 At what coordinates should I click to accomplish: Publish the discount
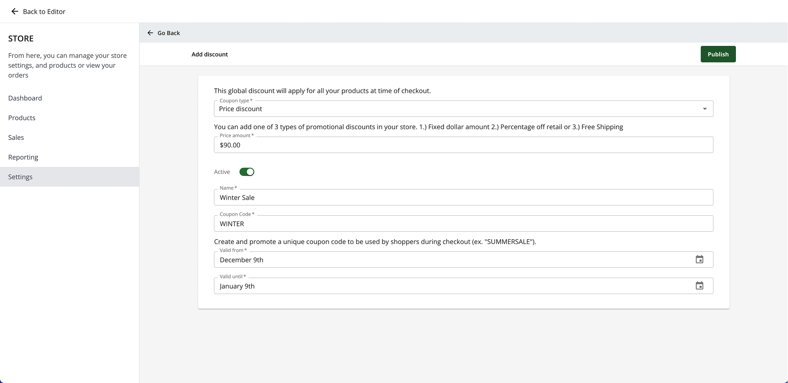(718, 54)
